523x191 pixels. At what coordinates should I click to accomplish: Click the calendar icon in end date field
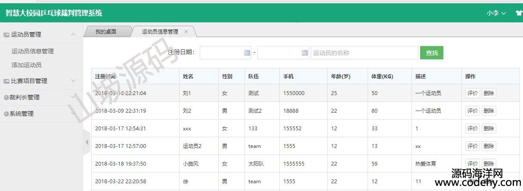pyautogui.click(x=305, y=53)
